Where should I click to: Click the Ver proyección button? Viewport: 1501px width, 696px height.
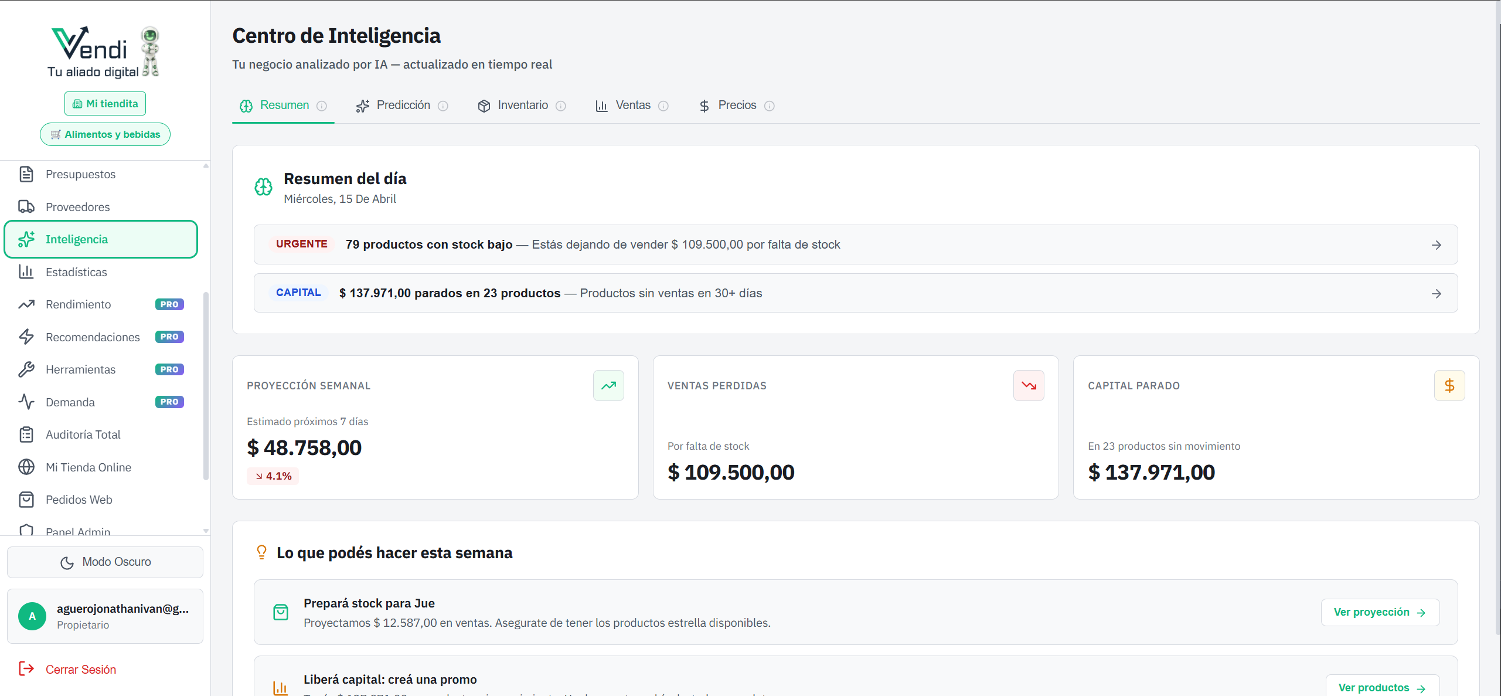[1380, 612]
